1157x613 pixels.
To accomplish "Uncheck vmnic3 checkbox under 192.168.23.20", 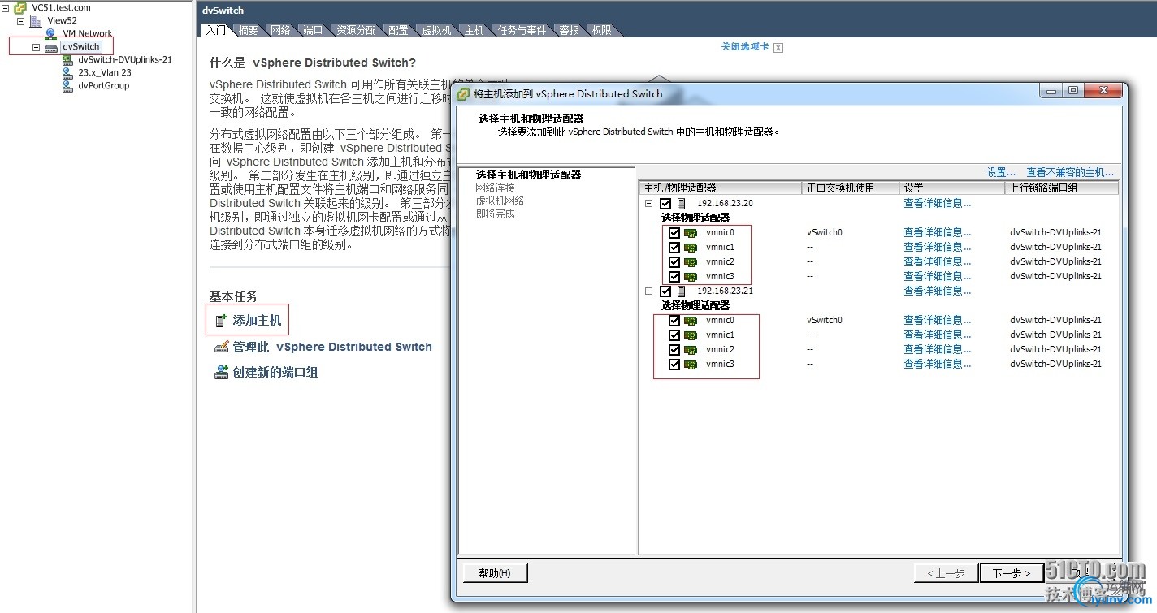I will pos(674,276).
